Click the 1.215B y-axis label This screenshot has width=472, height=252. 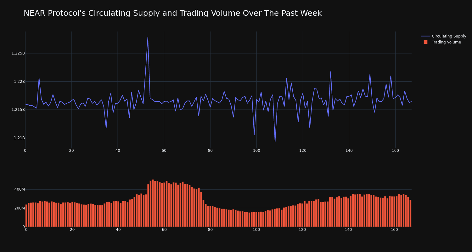[x=18, y=110]
